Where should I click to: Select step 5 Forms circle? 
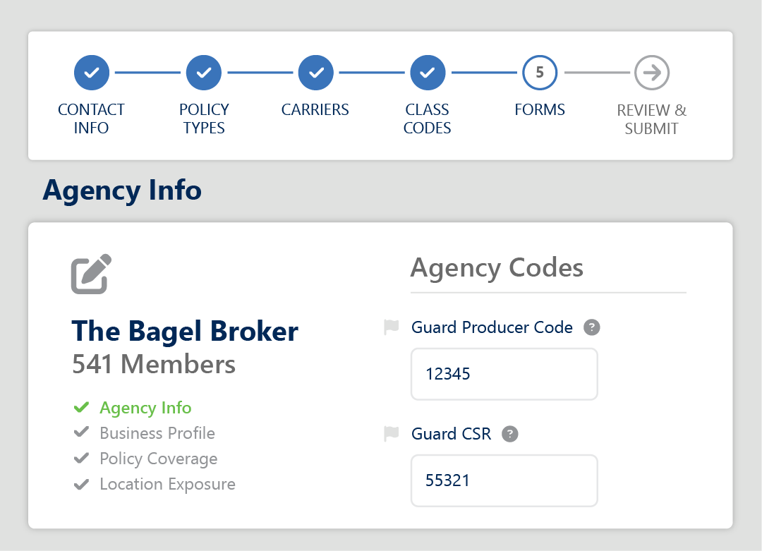(x=540, y=73)
